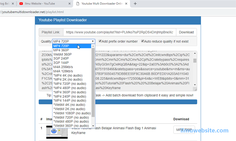The height and width of the screenshot is (141, 236).
Task: Open the video 1 thumbnail image
Action: coord(57,132)
